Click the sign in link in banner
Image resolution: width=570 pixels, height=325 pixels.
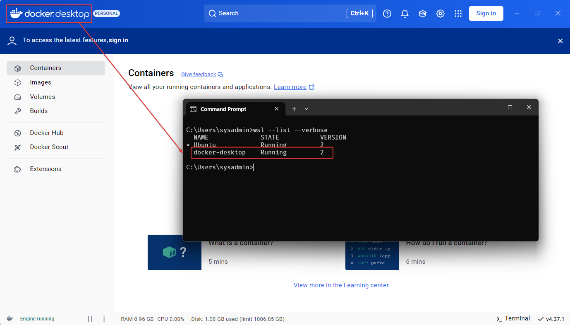(118, 40)
